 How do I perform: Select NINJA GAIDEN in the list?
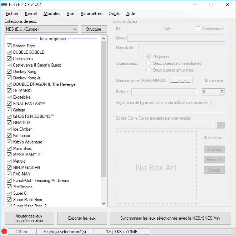(26, 168)
